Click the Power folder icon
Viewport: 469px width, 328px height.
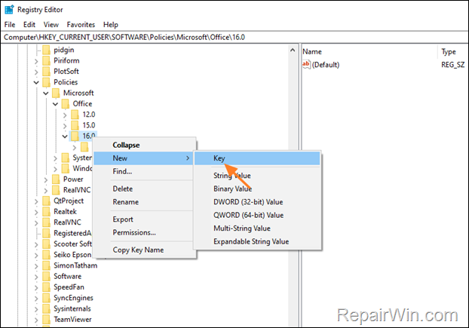click(x=56, y=179)
